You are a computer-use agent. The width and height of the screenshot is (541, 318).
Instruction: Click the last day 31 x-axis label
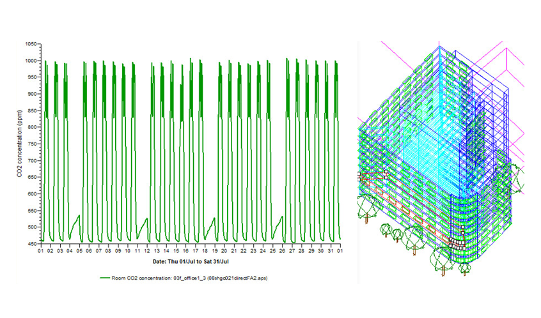click(331, 251)
